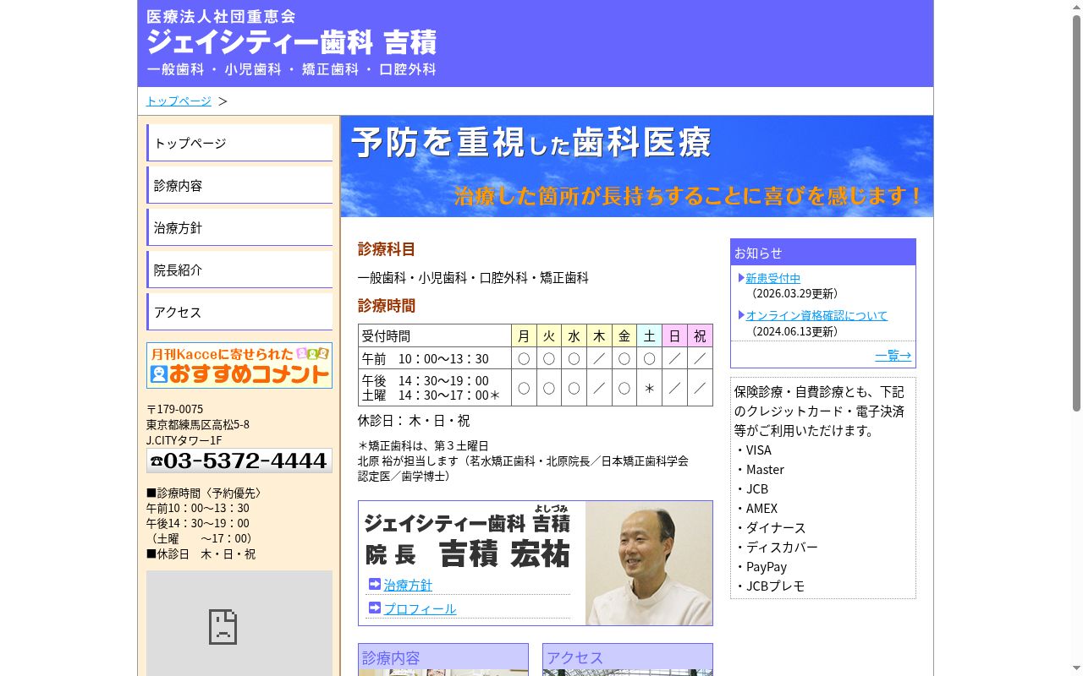
Task: Open the プロフィール link under director card
Action: 420,608
